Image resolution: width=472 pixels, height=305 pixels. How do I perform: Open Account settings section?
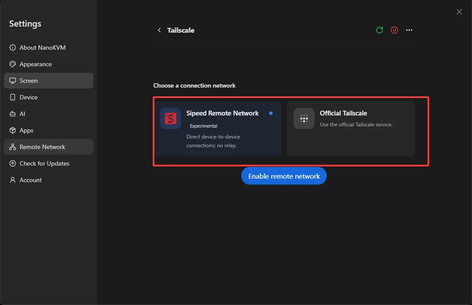(48, 180)
